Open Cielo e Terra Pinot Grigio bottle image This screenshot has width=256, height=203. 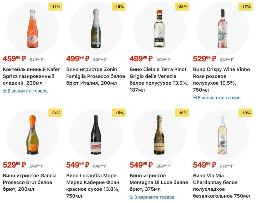tap(159, 28)
